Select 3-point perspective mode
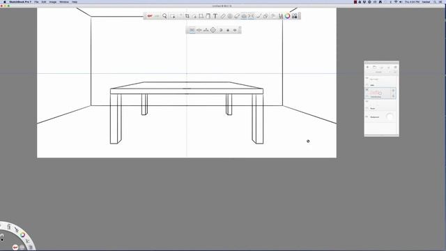This screenshot has height=251, width=446. coord(206,30)
